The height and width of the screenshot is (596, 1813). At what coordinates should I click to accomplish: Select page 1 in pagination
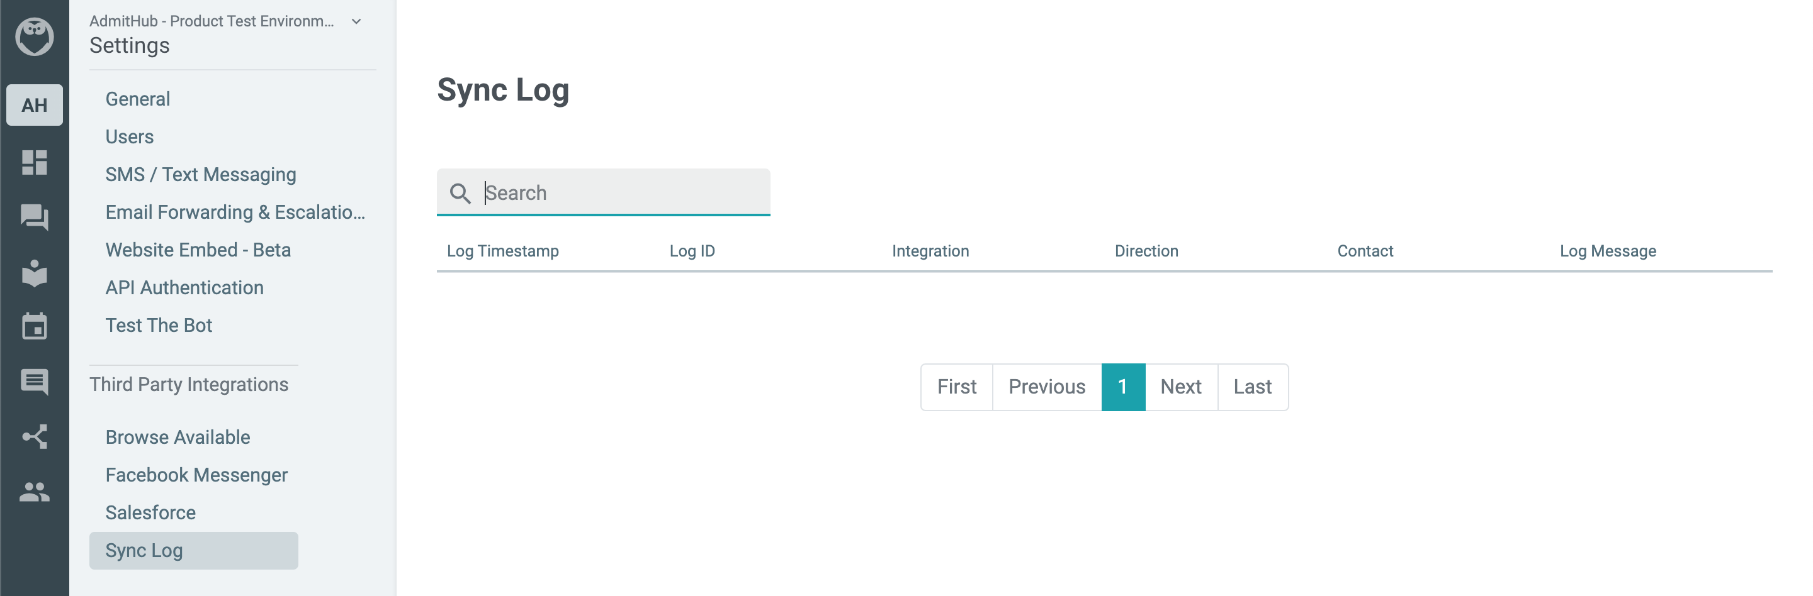1123,387
